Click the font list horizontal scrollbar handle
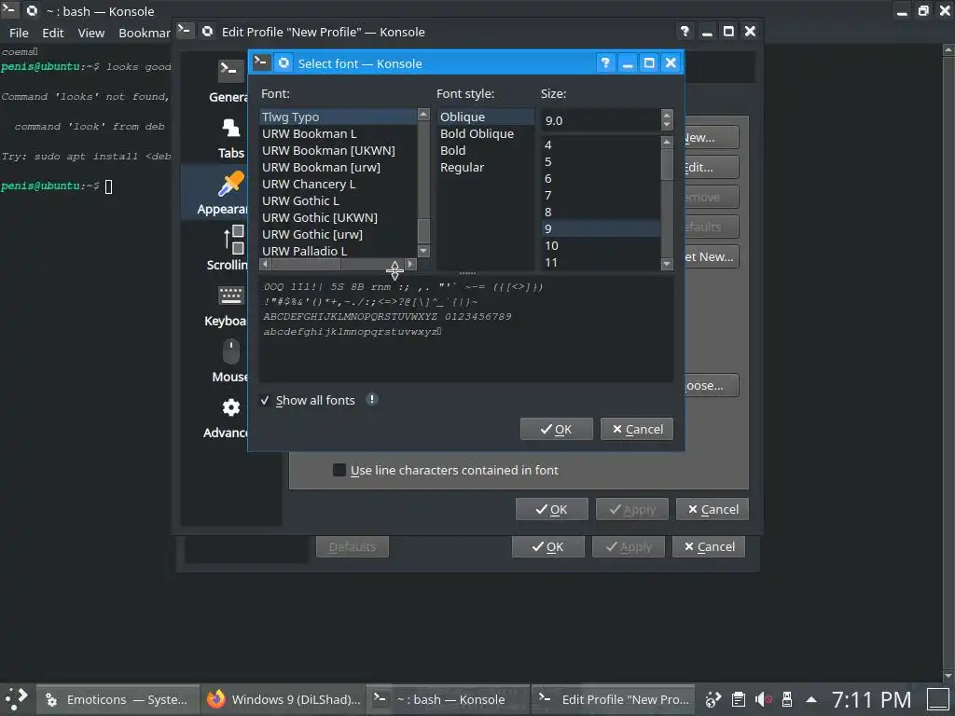This screenshot has height=716, width=955. click(306, 264)
